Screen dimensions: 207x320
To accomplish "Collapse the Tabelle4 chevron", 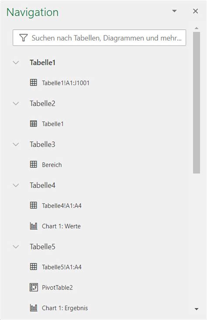I will tap(16, 185).
